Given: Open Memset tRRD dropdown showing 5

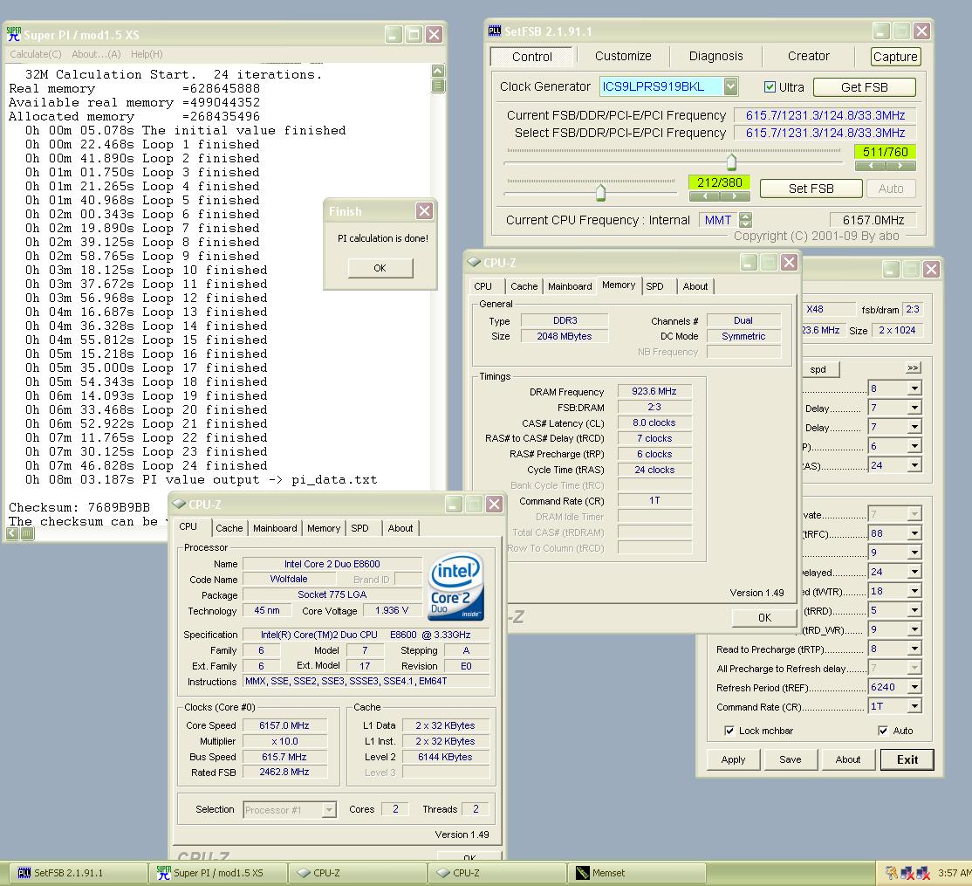Looking at the screenshot, I should [914, 610].
